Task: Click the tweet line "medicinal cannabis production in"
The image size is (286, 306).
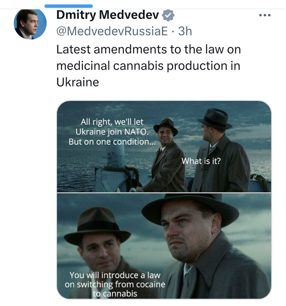Action: coord(148,66)
